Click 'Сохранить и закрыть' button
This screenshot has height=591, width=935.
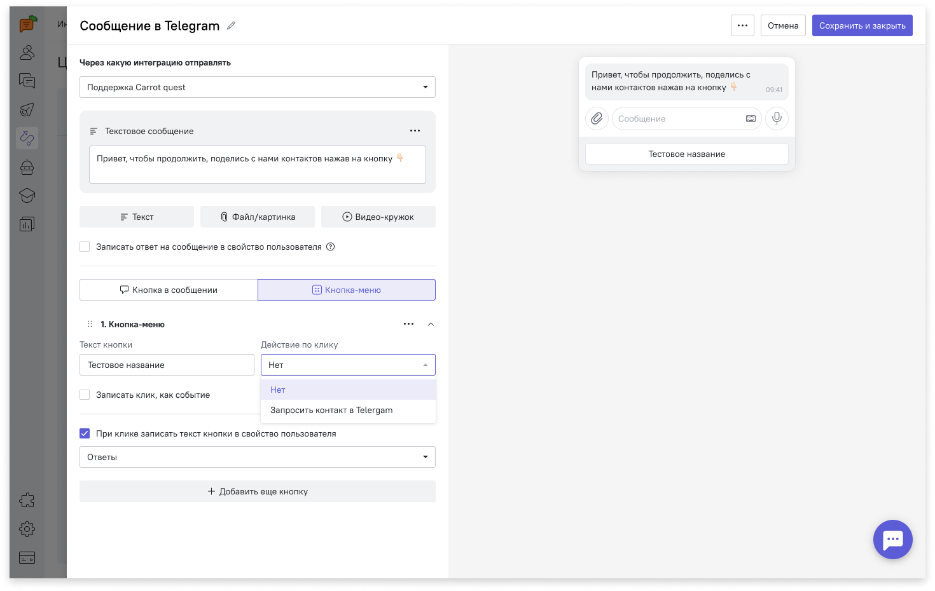coord(862,25)
